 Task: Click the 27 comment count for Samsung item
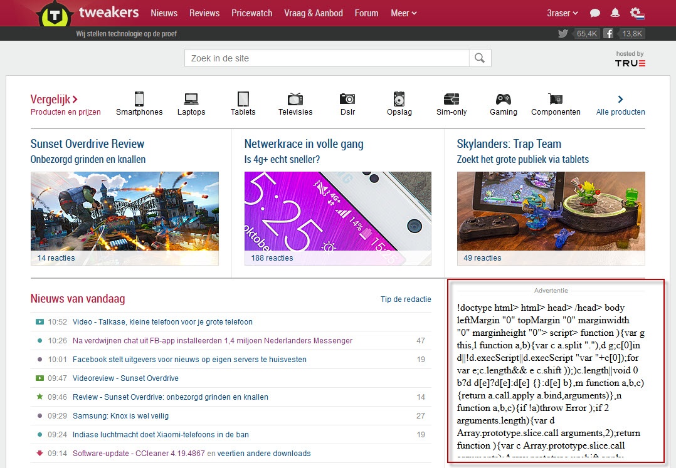pos(420,416)
